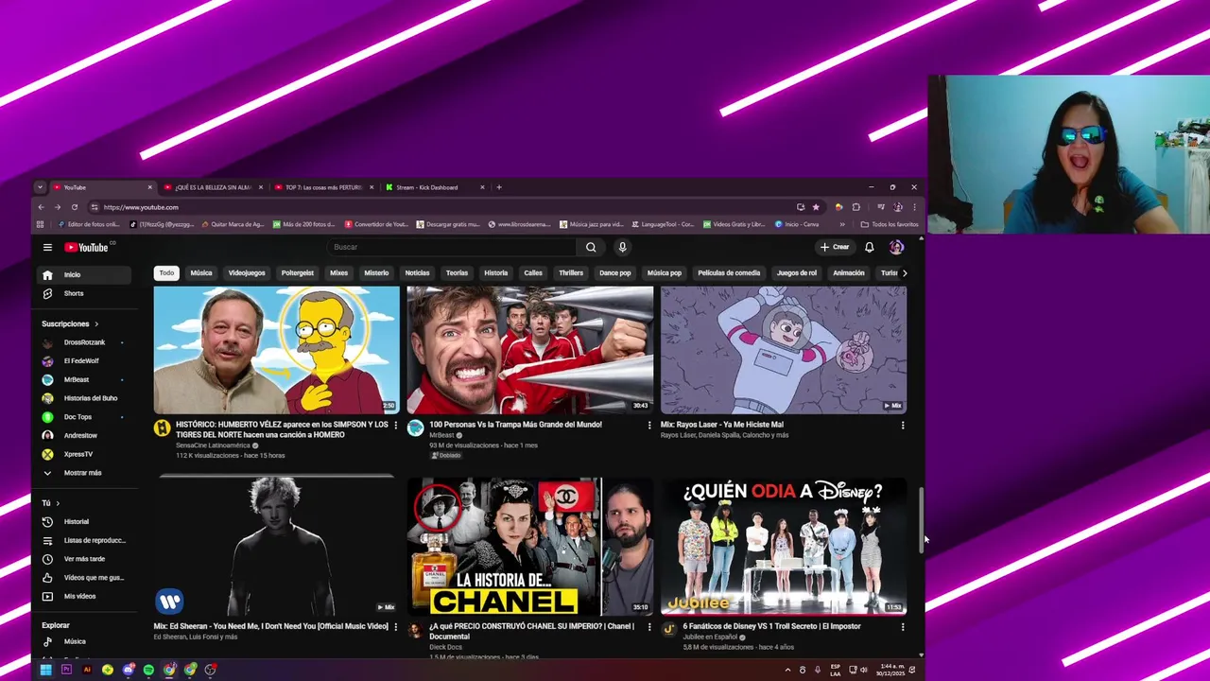The width and height of the screenshot is (1210, 681).
Task: Open the browser extensions puzzle icon
Action: (856, 207)
